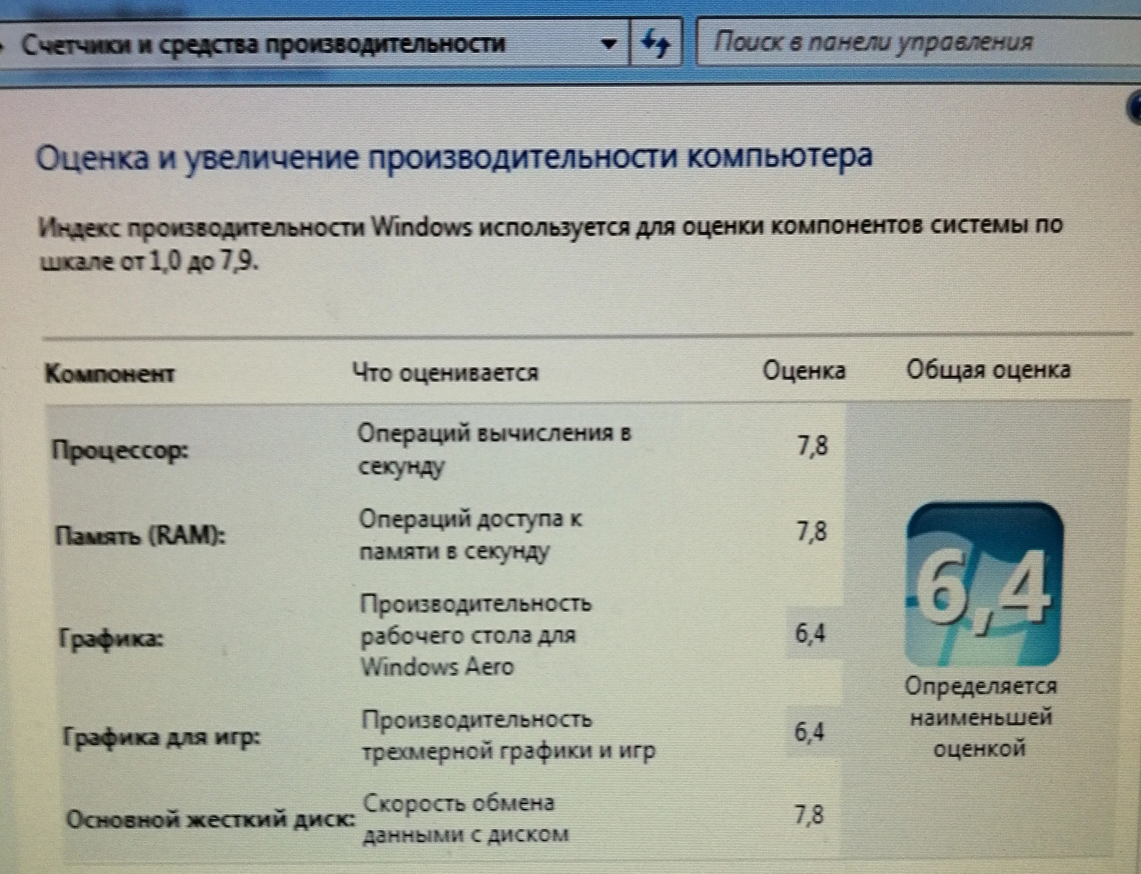Screen dimensions: 1141x874
Task: Click the large 6,4 base score badge
Action: pyautogui.click(x=984, y=585)
